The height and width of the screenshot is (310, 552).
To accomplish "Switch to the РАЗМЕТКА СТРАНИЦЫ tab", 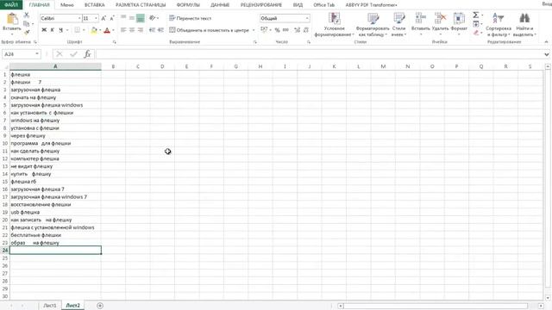I will (x=141, y=5).
